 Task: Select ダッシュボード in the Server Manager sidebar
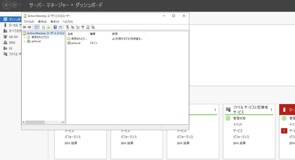coord(11,19)
